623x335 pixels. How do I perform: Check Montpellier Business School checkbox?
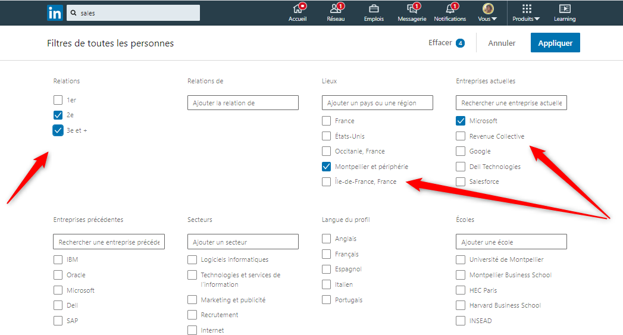461,274
